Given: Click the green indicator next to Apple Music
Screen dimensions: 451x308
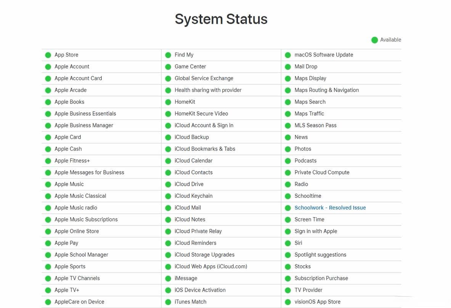Looking at the screenshot, I should tap(48, 184).
